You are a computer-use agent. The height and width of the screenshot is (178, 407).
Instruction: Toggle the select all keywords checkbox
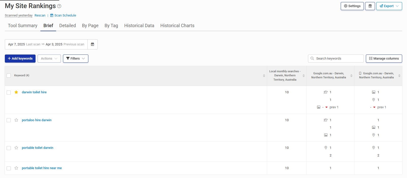pos(9,76)
